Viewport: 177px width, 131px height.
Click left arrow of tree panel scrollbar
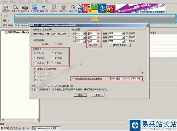(x=2, y=120)
